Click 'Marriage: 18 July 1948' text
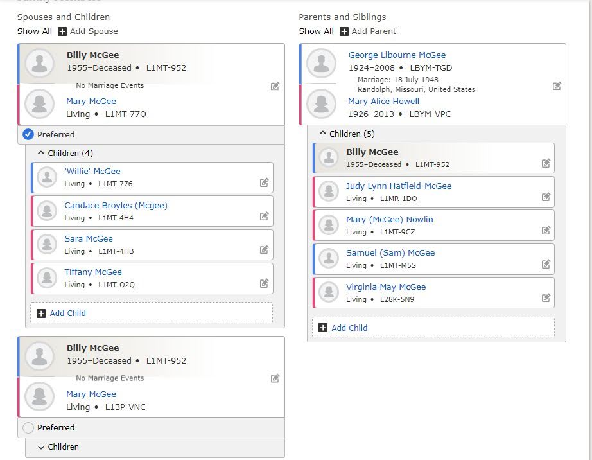This screenshot has width=592, height=460. pyautogui.click(x=398, y=80)
